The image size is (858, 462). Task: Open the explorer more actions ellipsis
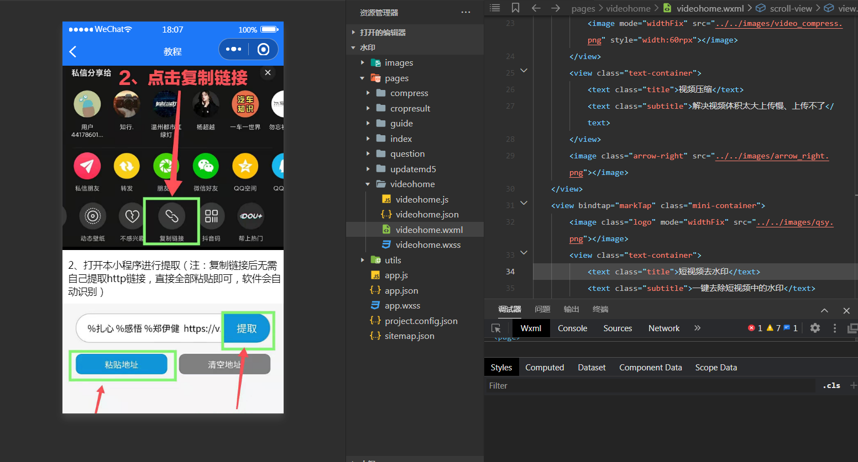465,12
